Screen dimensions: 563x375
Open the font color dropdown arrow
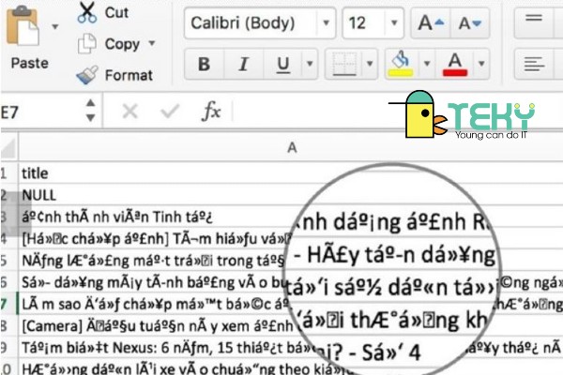pos(481,64)
